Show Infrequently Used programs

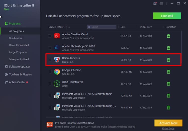pyautogui.click(x=19, y=59)
